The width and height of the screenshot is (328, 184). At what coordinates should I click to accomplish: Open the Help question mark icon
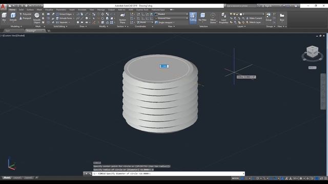point(296,6)
